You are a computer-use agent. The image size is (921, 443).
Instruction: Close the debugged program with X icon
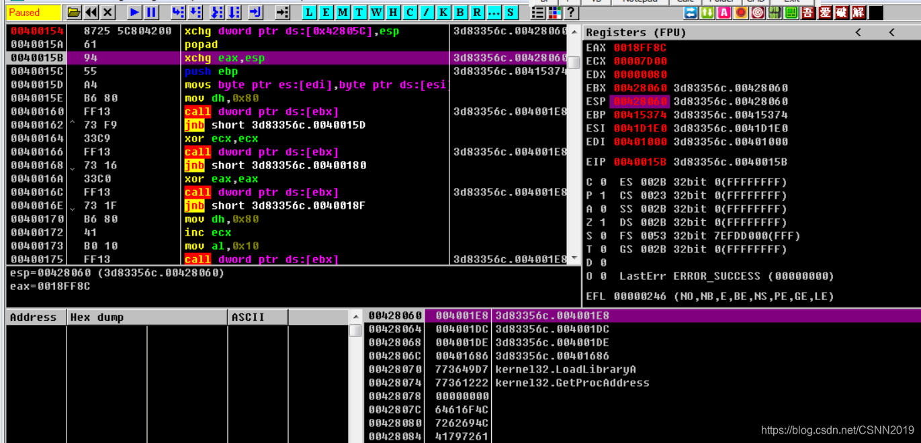[x=107, y=12]
